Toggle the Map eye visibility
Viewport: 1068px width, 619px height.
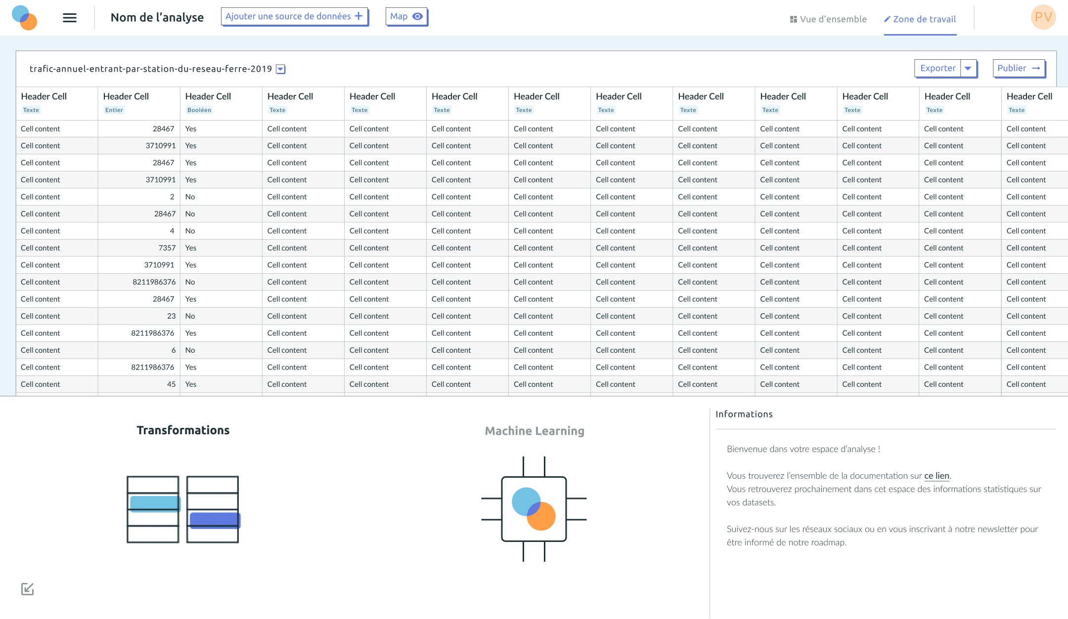418,16
